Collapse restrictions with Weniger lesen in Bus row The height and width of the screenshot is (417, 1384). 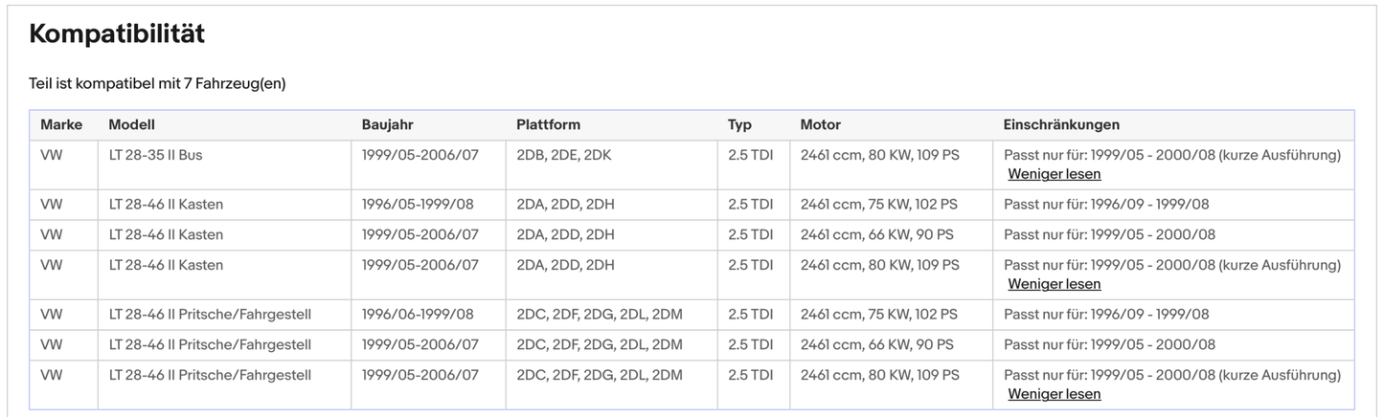click(1054, 174)
